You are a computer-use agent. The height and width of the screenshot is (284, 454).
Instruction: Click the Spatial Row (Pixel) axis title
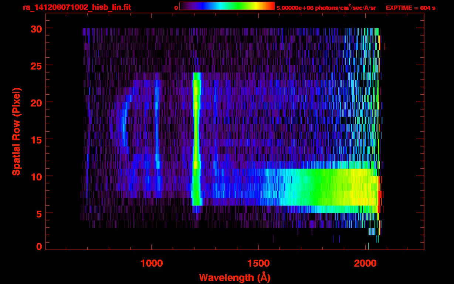point(16,131)
